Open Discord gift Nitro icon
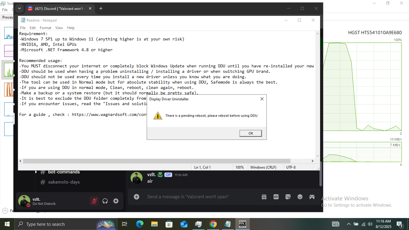This screenshot has height=230, width=409. [x=264, y=197]
